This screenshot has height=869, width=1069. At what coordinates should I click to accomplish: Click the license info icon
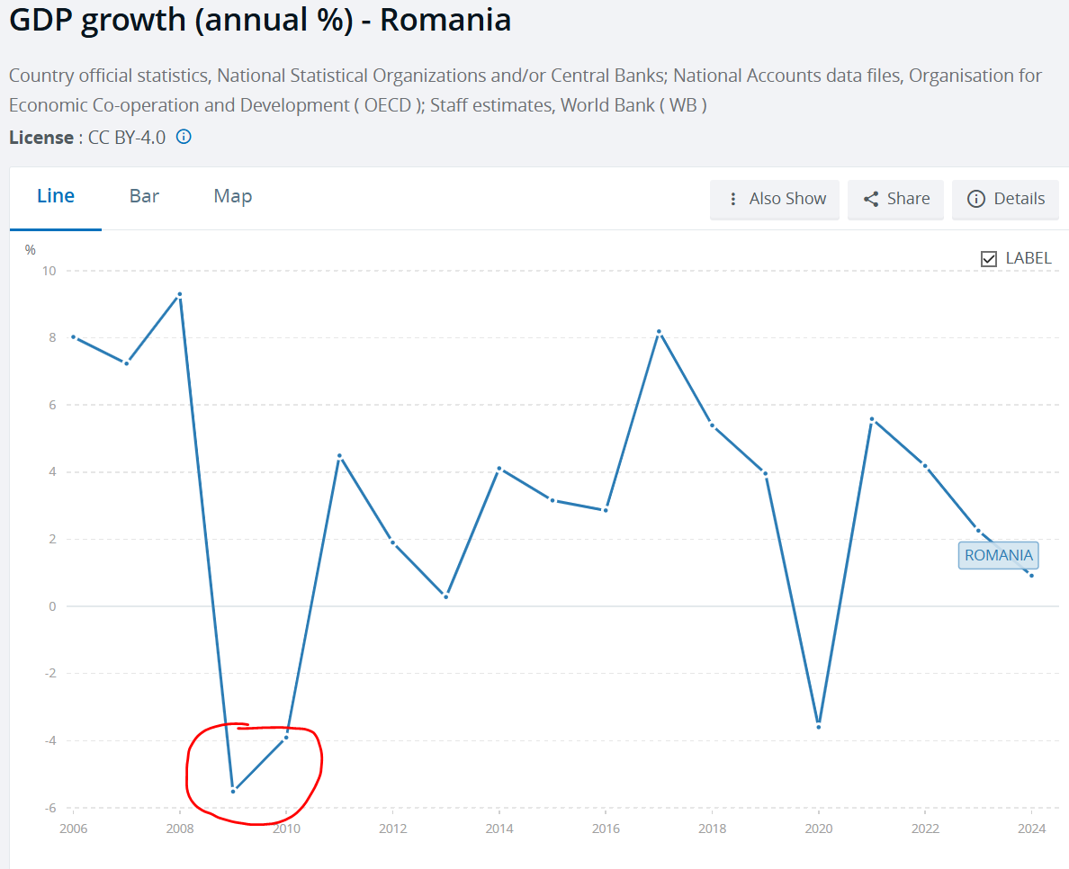(x=184, y=138)
